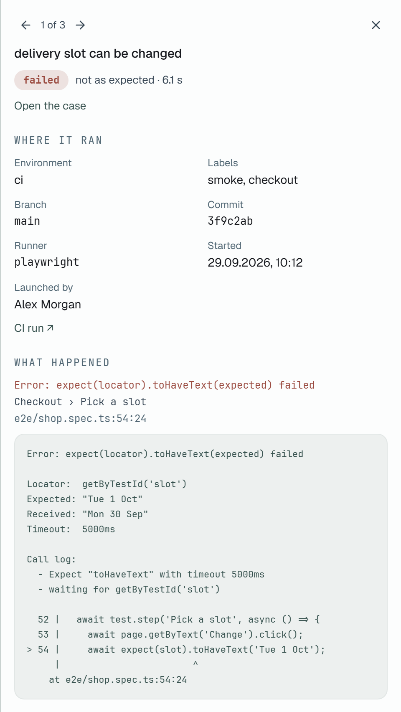This screenshot has width=401, height=712.
Task: Click the commit hash 3f9c2ab
Action: pos(230,221)
